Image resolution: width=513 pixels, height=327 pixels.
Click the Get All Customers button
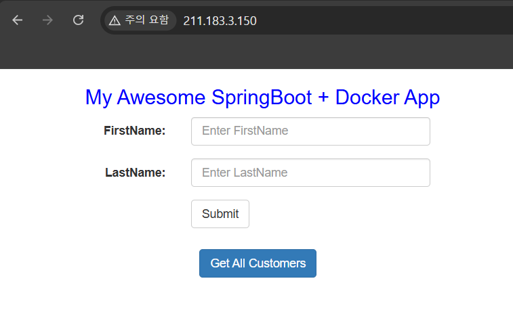258,263
